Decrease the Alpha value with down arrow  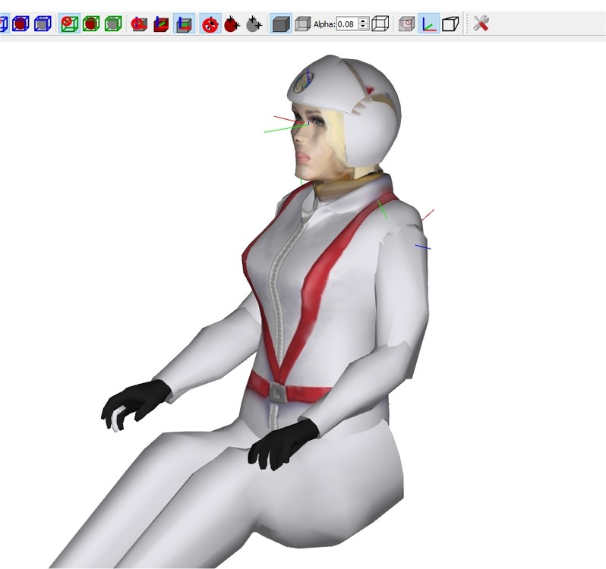click(363, 27)
